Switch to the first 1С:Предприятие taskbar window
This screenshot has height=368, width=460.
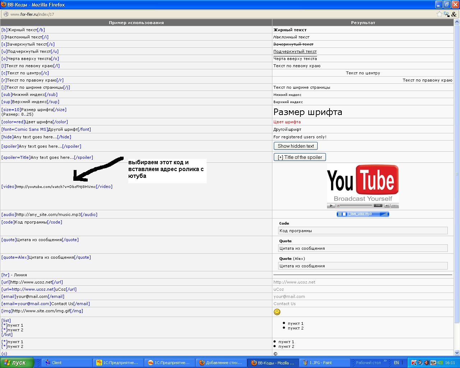pos(118,363)
